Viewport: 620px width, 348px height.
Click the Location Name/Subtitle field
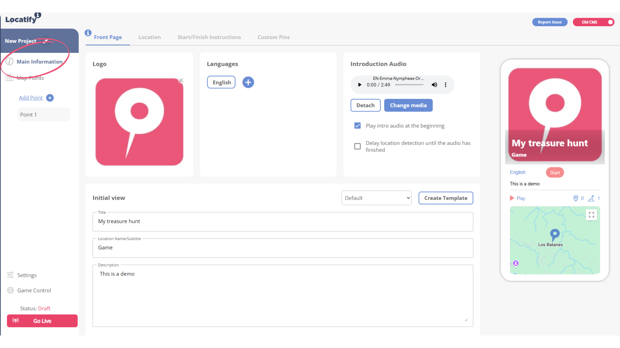[x=283, y=248]
